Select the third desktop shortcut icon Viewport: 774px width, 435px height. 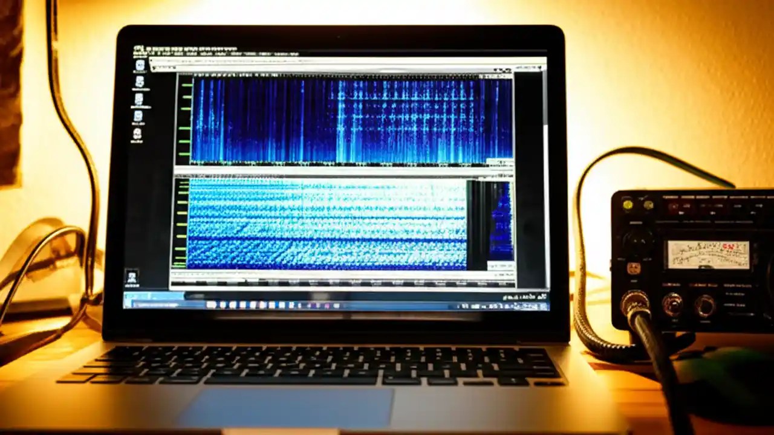coord(138,100)
